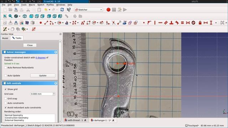Viewport: 228px width, 128px height.
Task: Select the Create line tool
Action: click(46, 23)
